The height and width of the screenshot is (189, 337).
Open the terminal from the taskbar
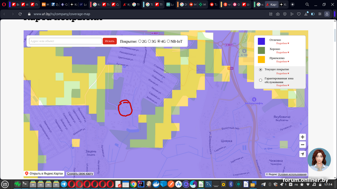(25, 184)
